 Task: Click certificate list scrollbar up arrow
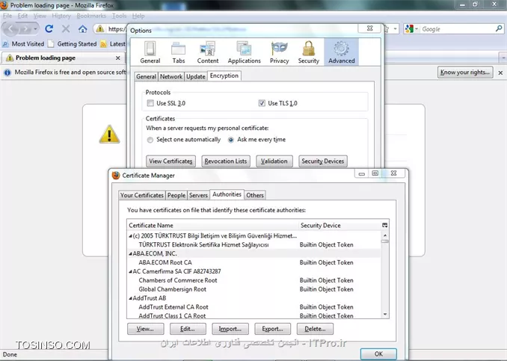[x=385, y=235]
